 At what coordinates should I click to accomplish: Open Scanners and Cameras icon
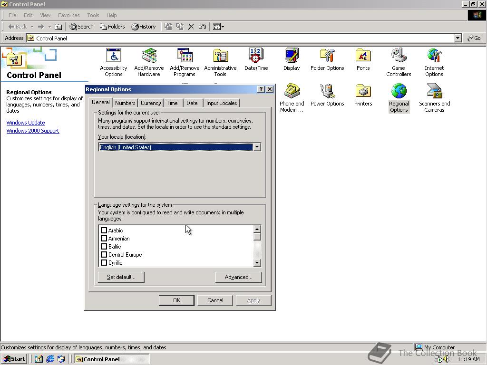pyautogui.click(x=434, y=98)
